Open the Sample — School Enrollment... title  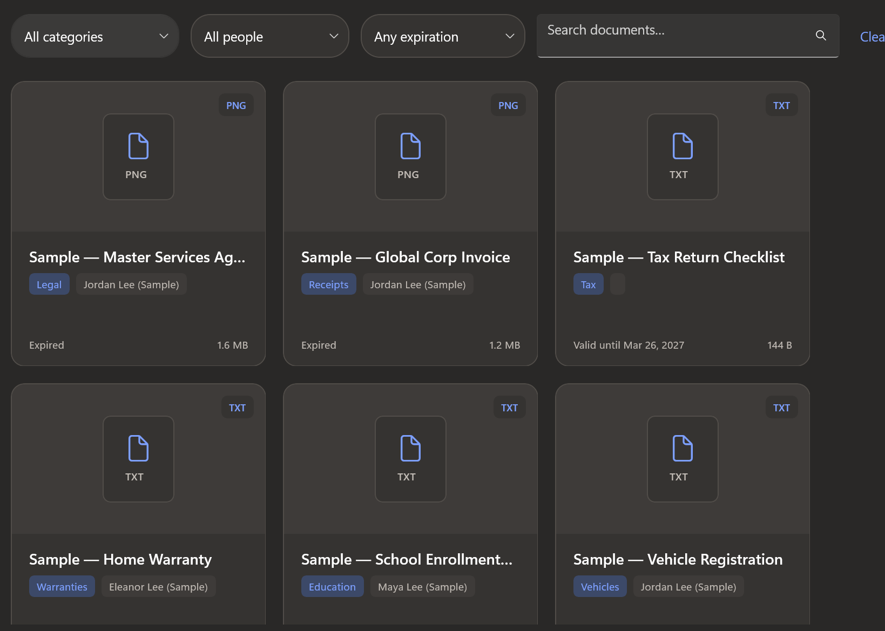407,560
